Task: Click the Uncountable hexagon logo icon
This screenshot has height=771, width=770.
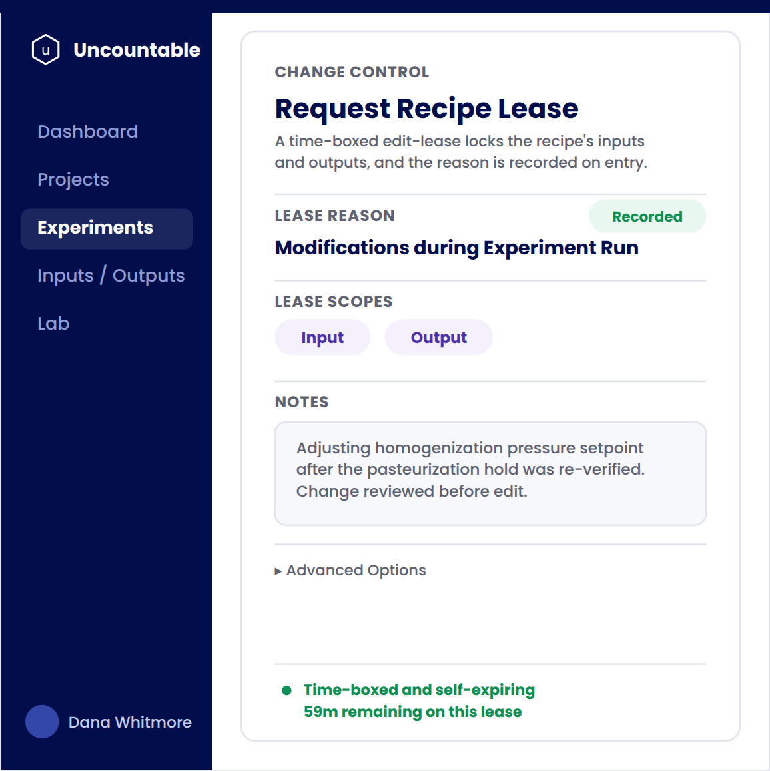Action: click(x=45, y=50)
